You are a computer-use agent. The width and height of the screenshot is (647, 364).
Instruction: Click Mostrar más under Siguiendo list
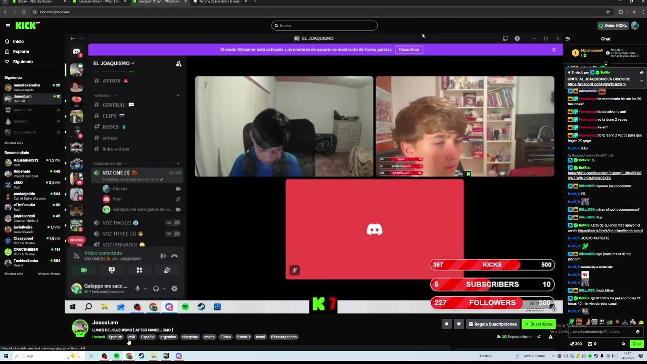pos(14,143)
